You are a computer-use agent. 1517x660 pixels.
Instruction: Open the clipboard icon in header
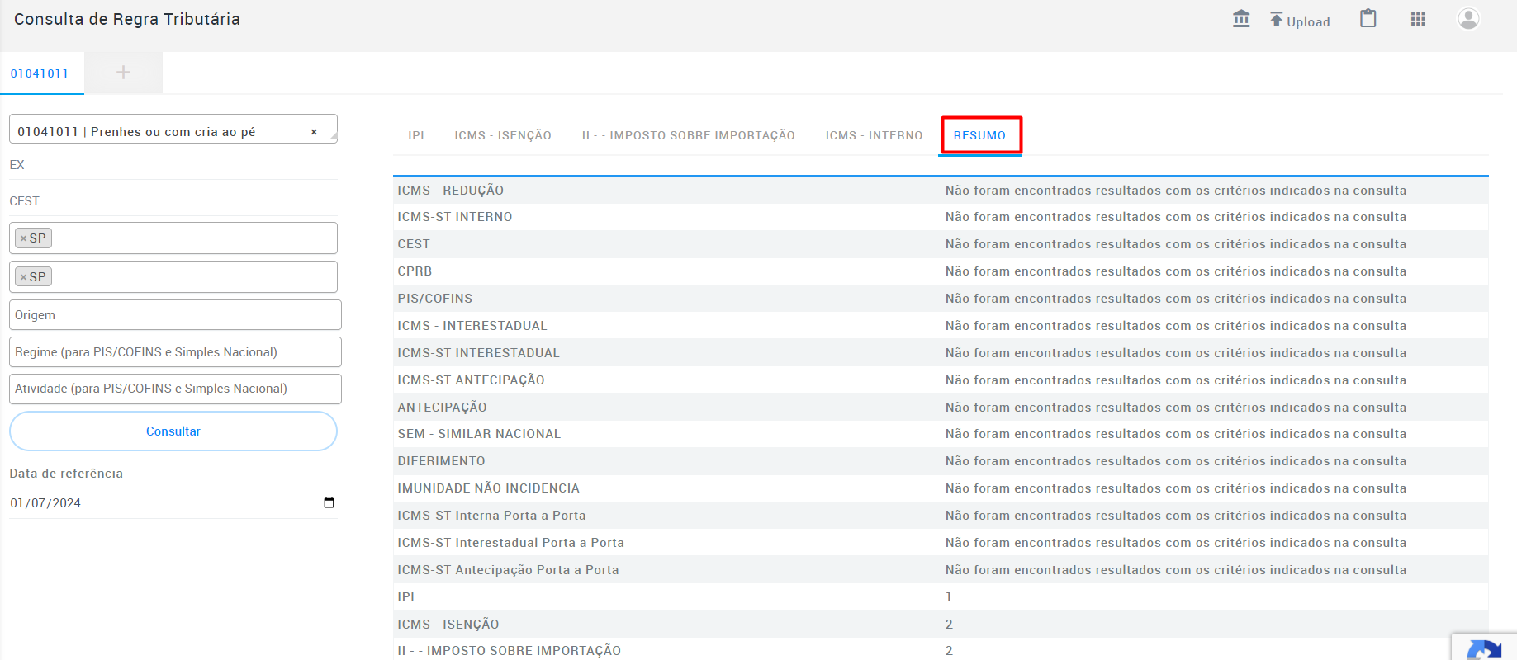click(1368, 18)
